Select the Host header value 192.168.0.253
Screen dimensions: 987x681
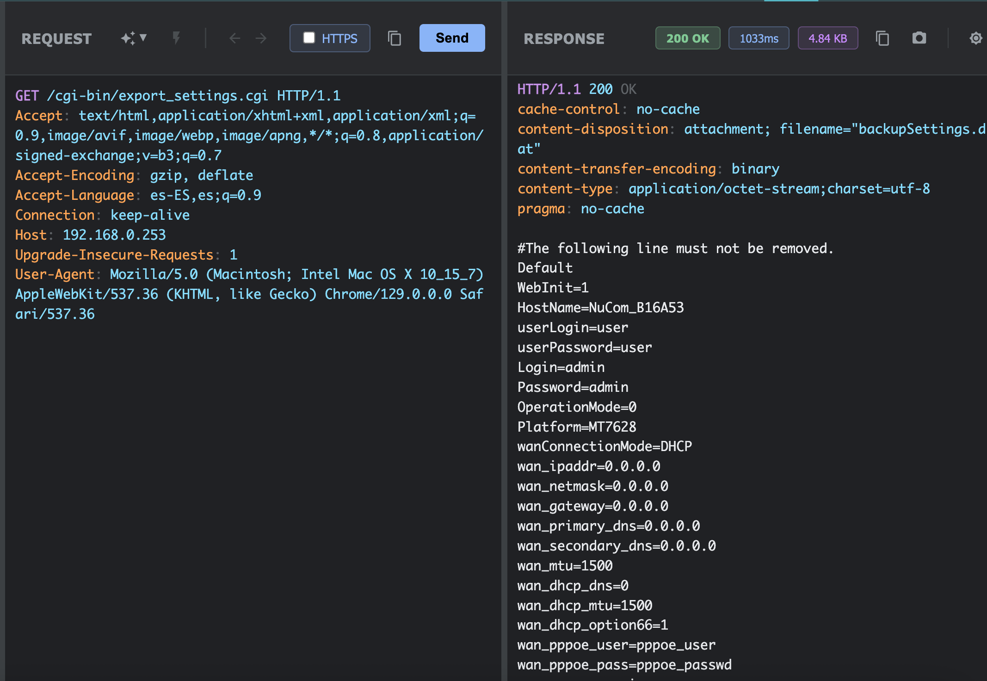click(x=114, y=235)
